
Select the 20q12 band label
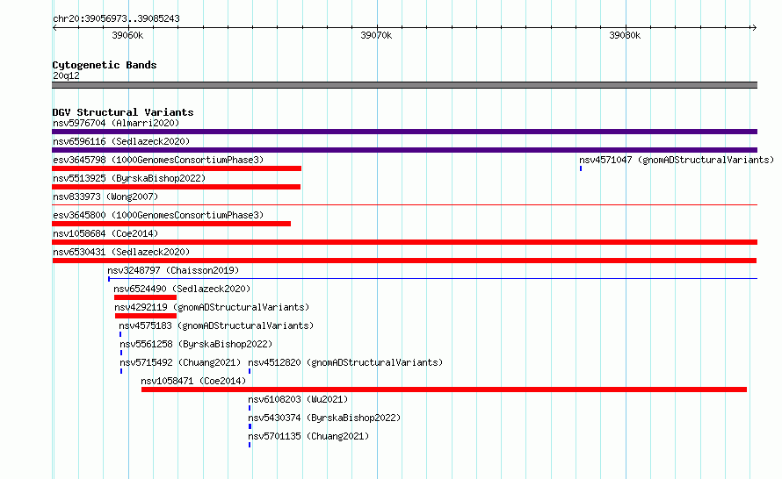point(66,75)
